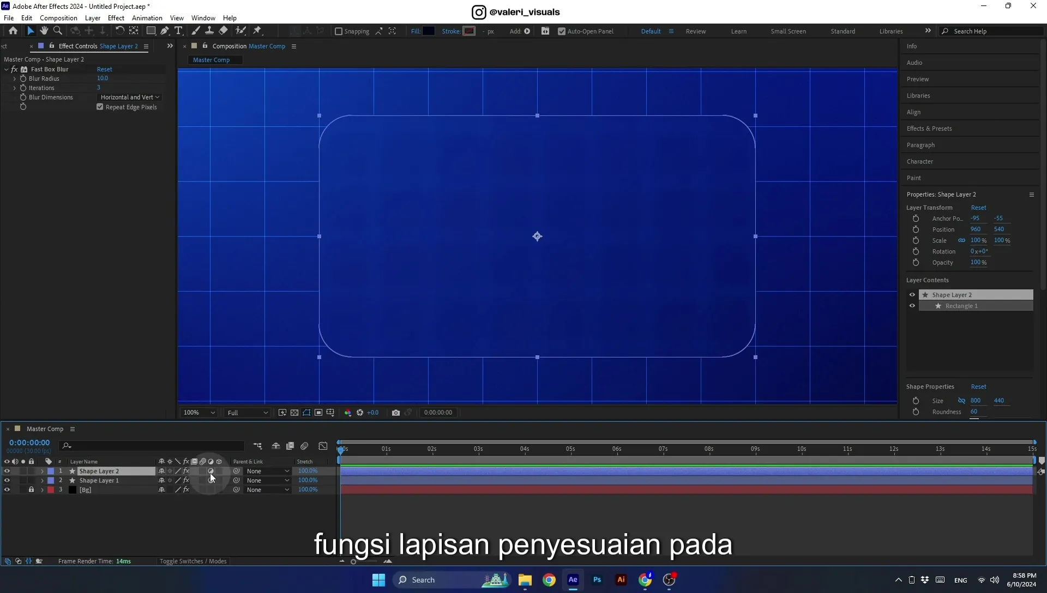This screenshot has height=593, width=1047.
Task: Open Photoshop from the taskbar
Action: pyautogui.click(x=597, y=580)
